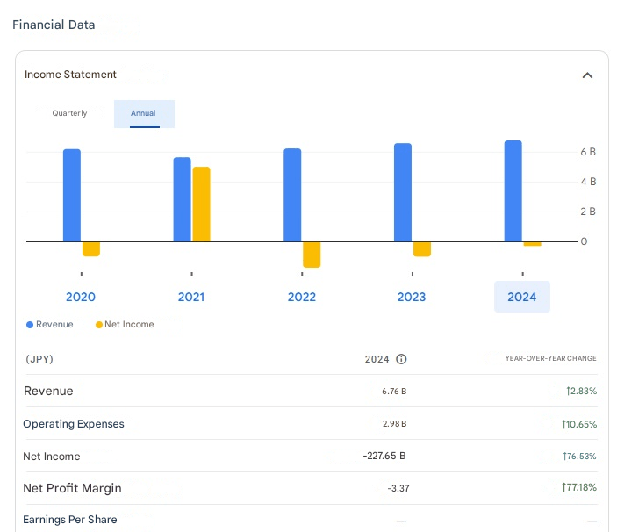
Task: Click the yellow Net Income legend dot
Action: 98,325
